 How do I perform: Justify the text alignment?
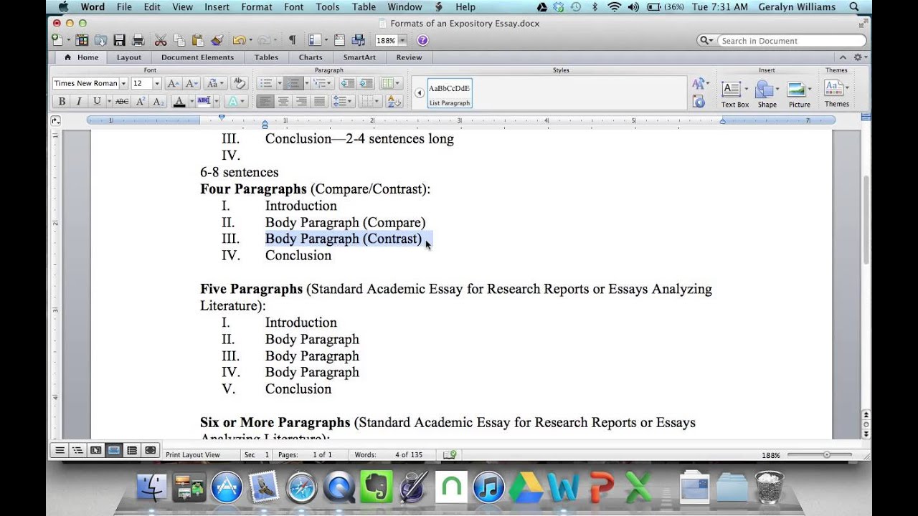click(x=319, y=102)
